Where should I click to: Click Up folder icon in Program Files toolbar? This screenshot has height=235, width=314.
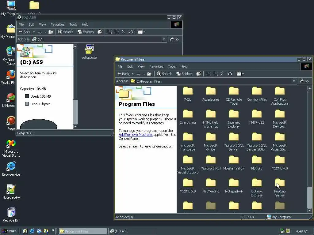click(x=149, y=74)
